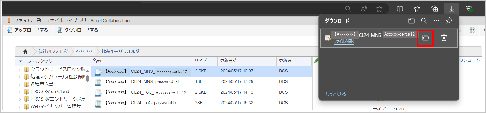Click the zoom out magnifier in address bar
Viewport: 486px width, 113px height.
(348, 9)
